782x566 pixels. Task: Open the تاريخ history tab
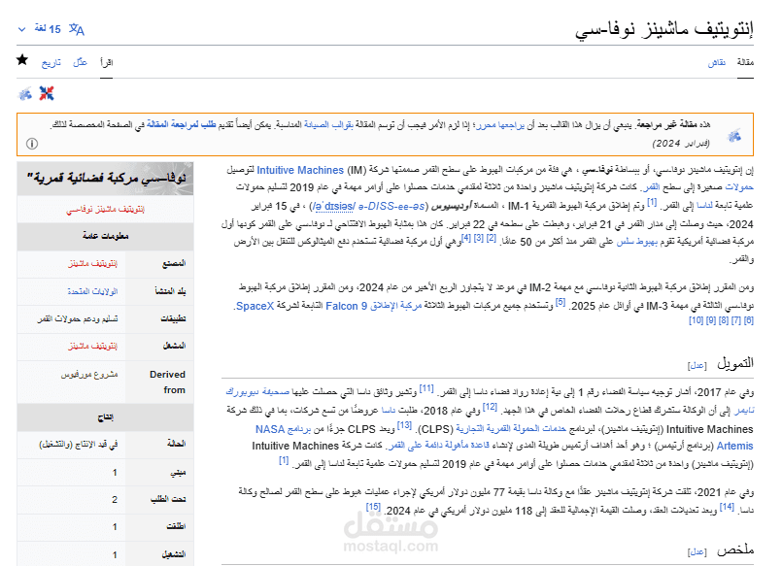coord(51,62)
